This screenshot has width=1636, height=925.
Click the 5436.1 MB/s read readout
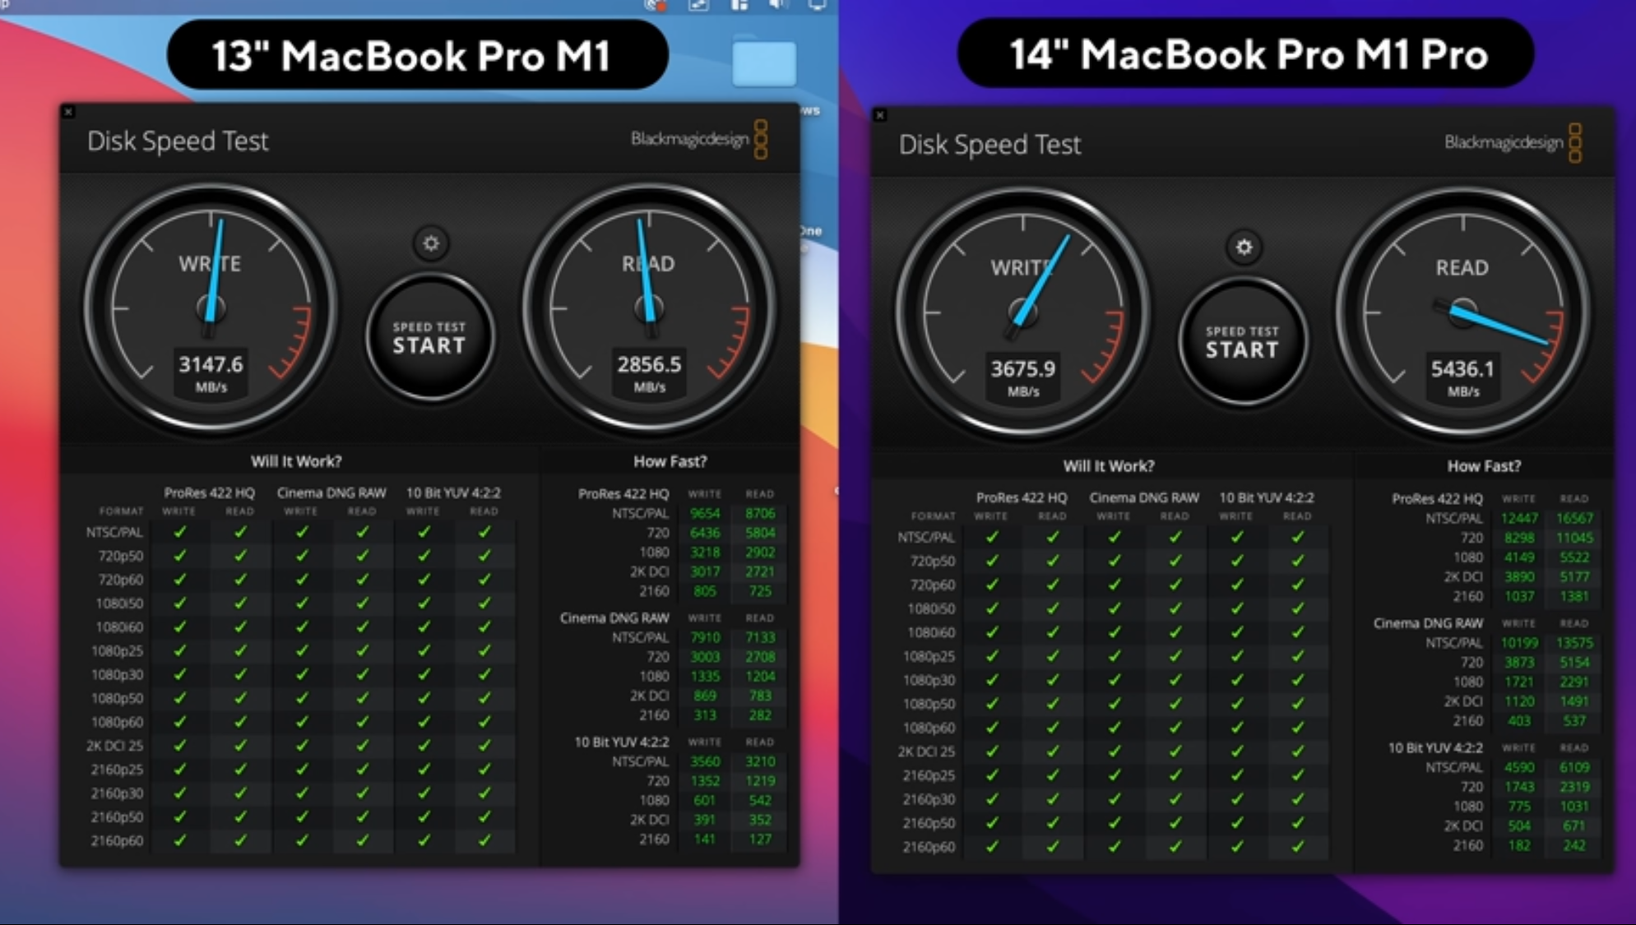[x=1462, y=377]
